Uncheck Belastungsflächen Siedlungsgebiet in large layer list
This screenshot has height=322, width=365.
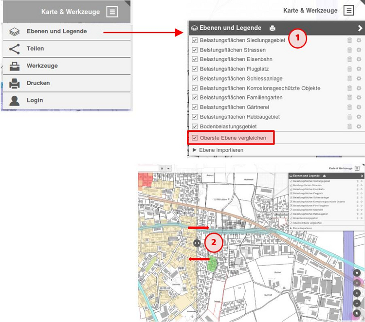pyautogui.click(x=195, y=40)
